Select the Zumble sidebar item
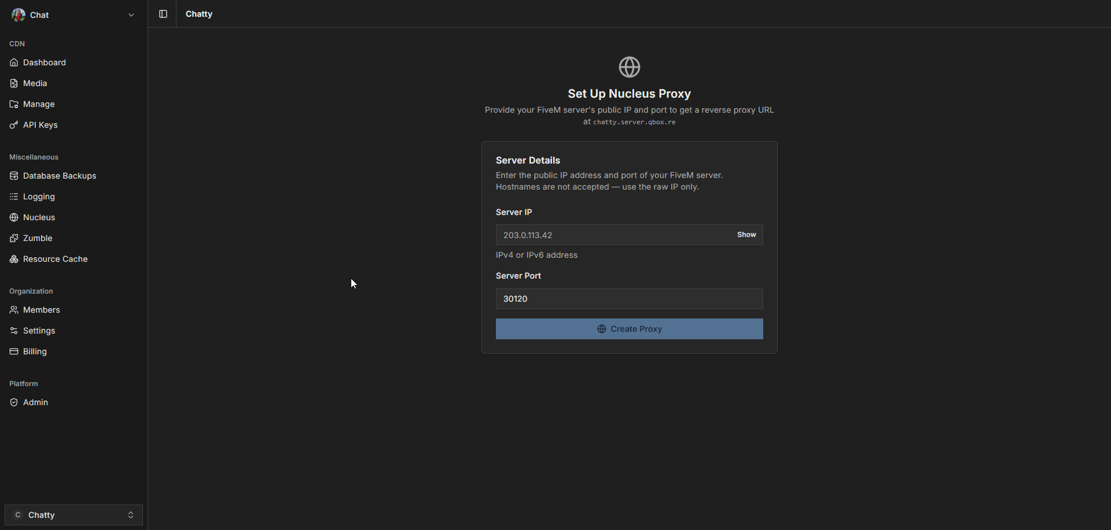1111x530 pixels. click(37, 238)
